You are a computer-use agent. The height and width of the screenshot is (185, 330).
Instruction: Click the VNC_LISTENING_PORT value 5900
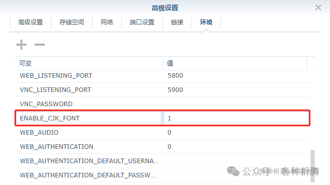tap(175, 90)
